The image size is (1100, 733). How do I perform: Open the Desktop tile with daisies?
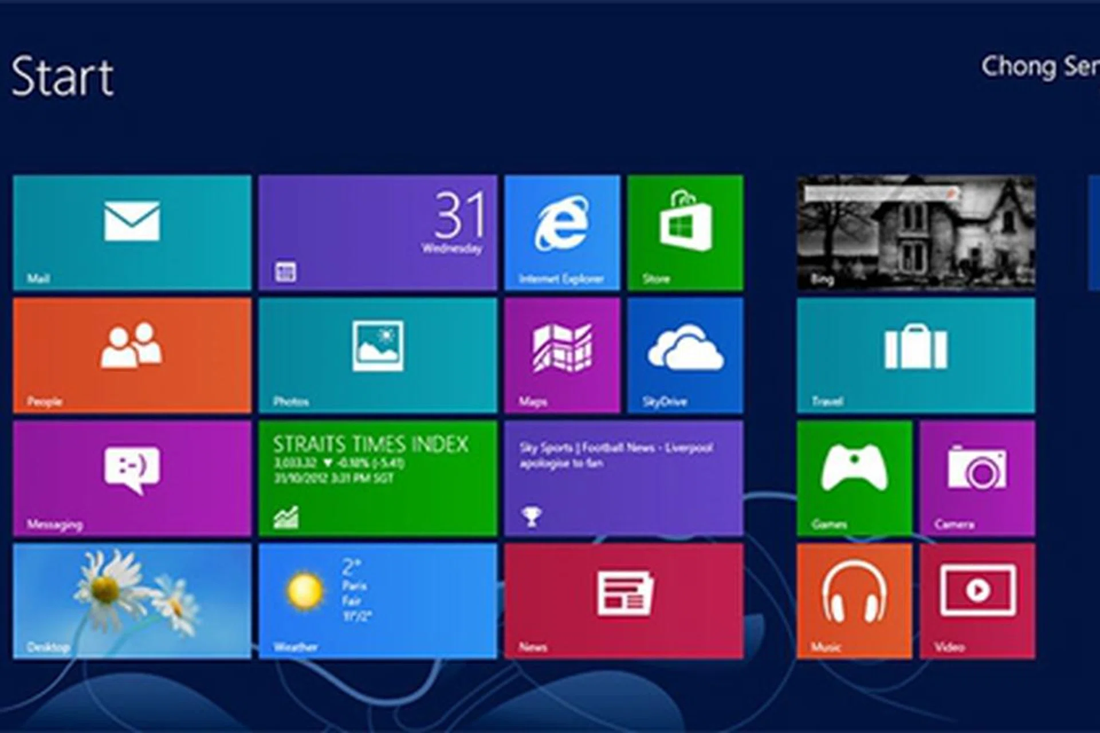click(132, 601)
